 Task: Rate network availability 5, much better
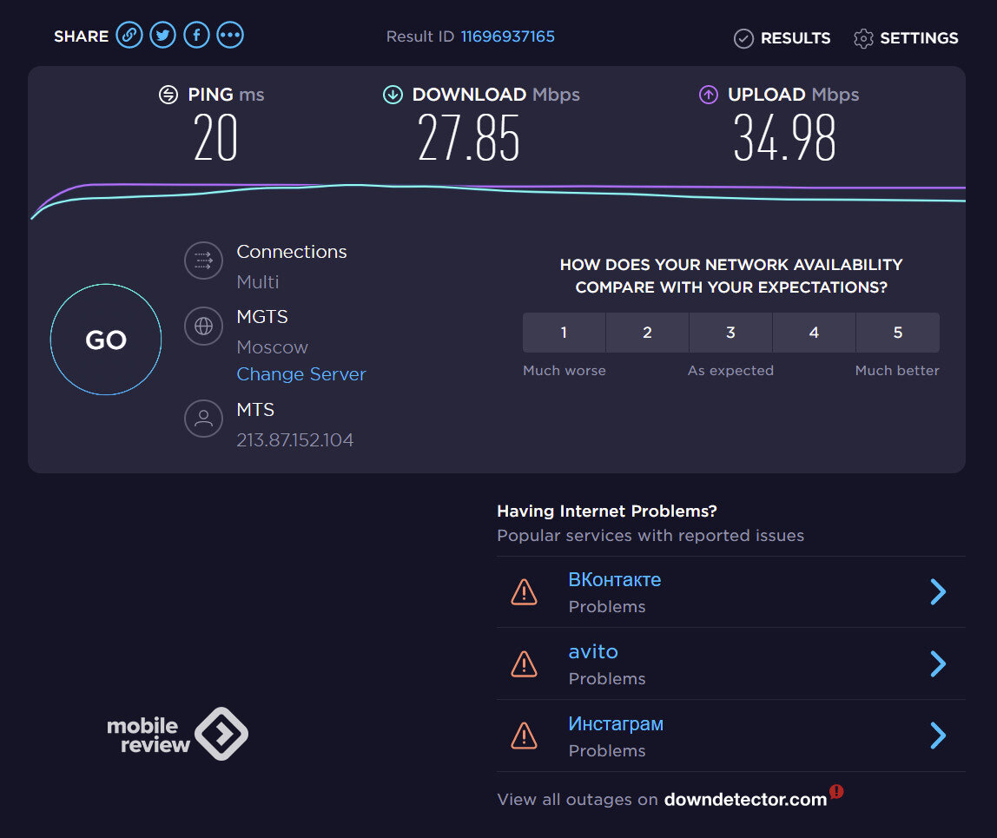(x=898, y=333)
